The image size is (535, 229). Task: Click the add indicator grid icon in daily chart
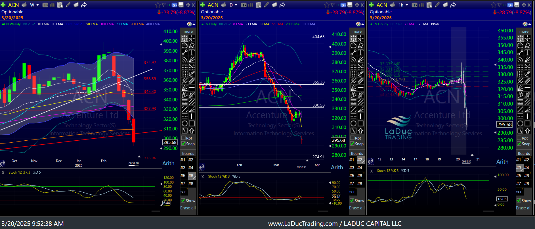(x=258, y=5)
